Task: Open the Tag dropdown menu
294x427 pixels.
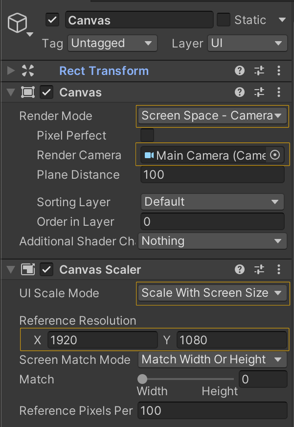Action: click(x=112, y=43)
